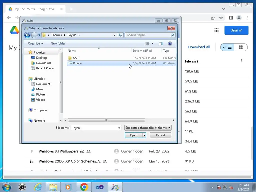The width and height of the screenshot is (256, 192).
Task: Click the Back arrow in the file dialog
Action: pos(27,35)
